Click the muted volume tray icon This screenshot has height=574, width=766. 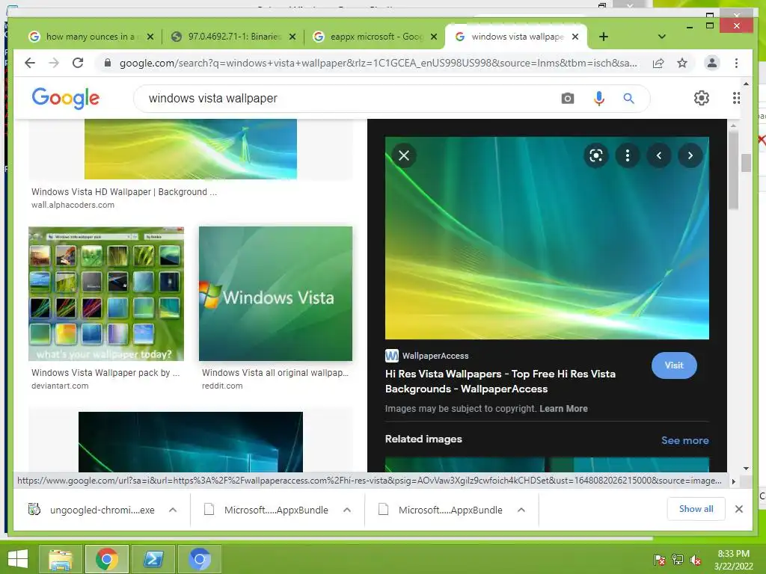(696, 561)
